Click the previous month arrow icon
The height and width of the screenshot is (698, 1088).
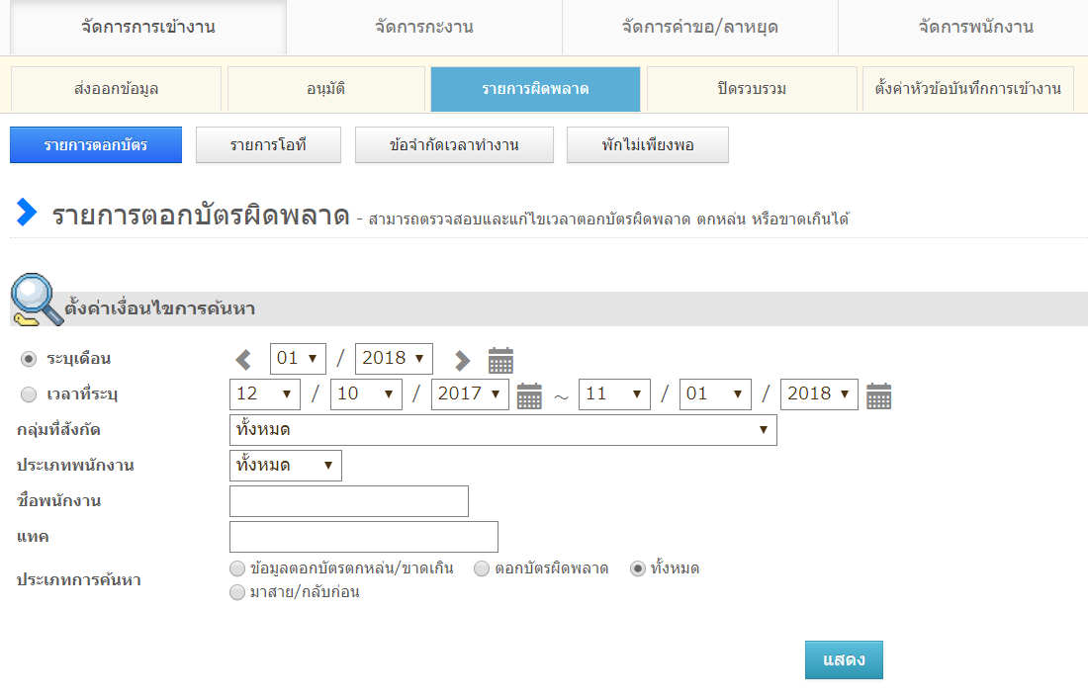[243, 360]
